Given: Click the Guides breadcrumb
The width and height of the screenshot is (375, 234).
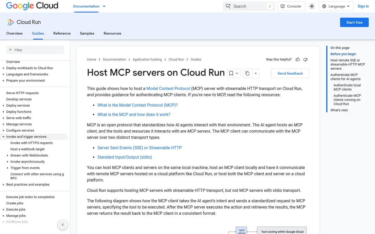Looking at the screenshot, I should [x=196, y=59].
